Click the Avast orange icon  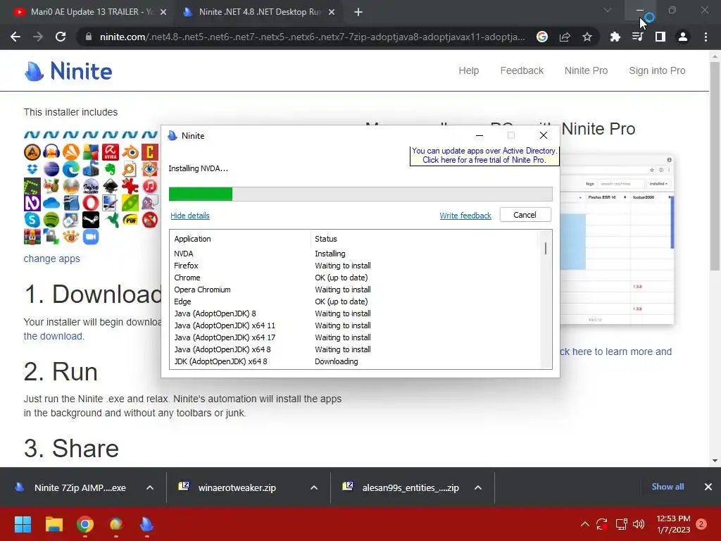[71, 152]
